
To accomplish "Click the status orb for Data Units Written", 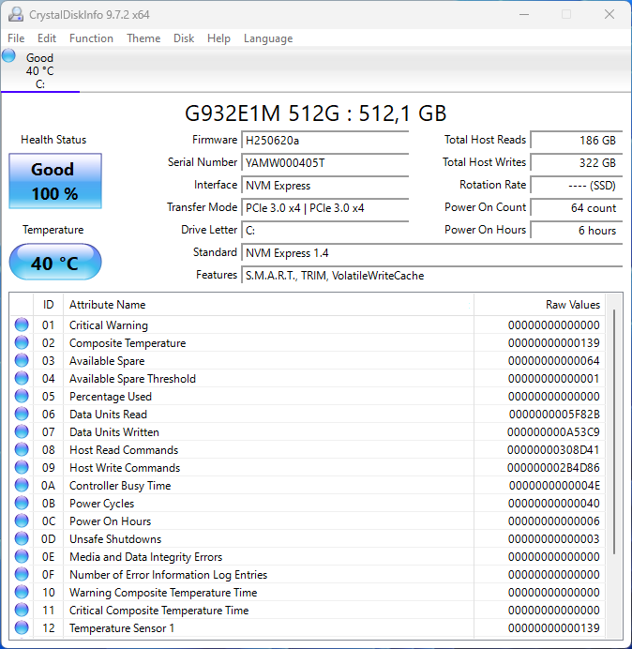I will (x=22, y=432).
